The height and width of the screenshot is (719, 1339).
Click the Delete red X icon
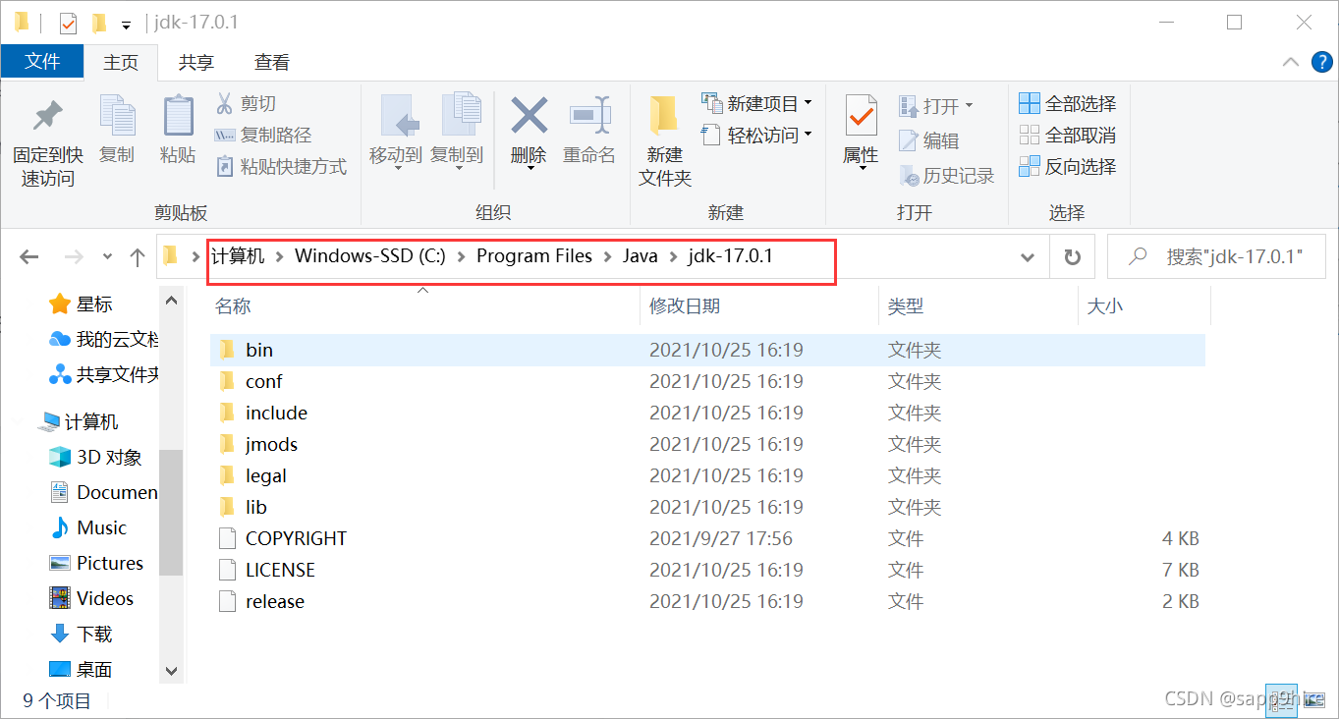pos(529,116)
